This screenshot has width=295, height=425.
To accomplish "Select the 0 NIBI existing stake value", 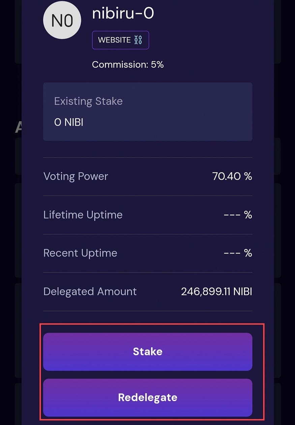I will pyautogui.click(x=69, y=122).
